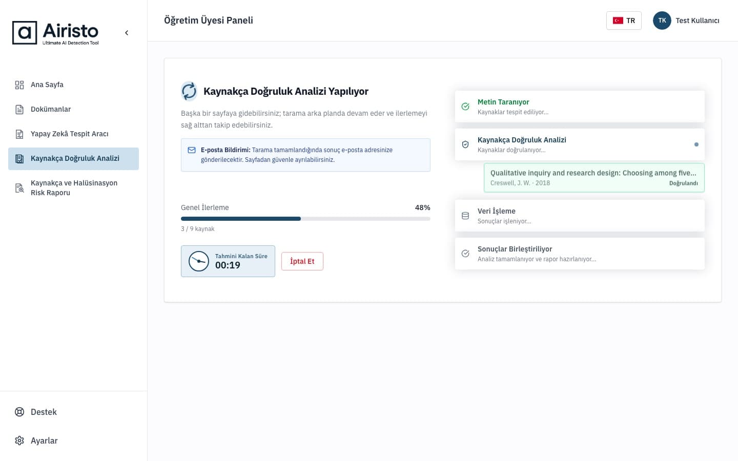Click the Destek lifebuoy icon
The height and width of the screenshot is (461, 738).
[19, 412]
